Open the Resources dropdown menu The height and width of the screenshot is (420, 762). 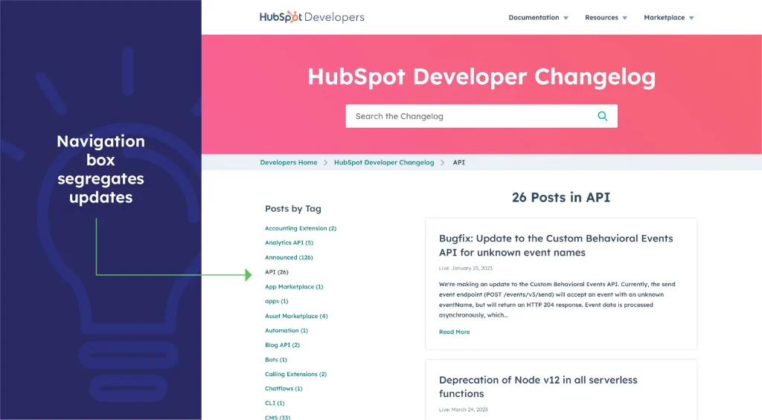pos(606,18)
